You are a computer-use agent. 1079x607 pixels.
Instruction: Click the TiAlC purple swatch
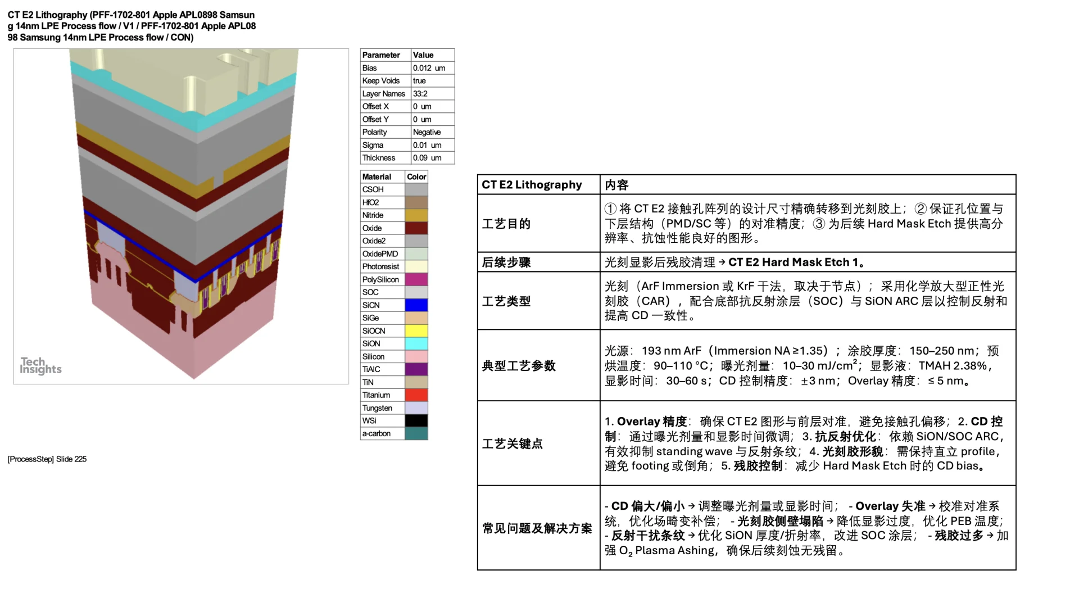click(x=416, y=369)
